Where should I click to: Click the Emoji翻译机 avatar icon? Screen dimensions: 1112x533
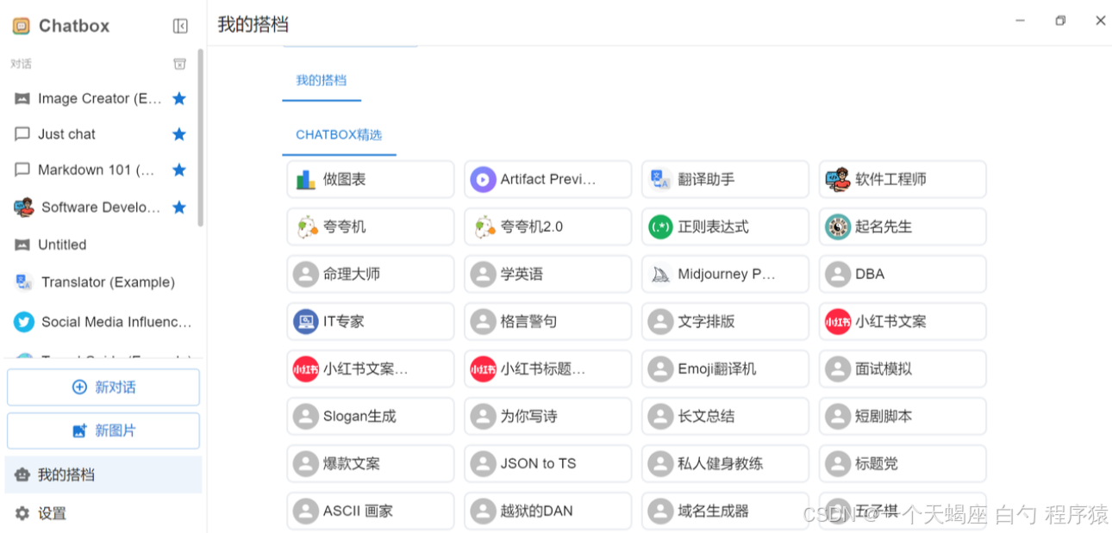(x=660, y=369)
